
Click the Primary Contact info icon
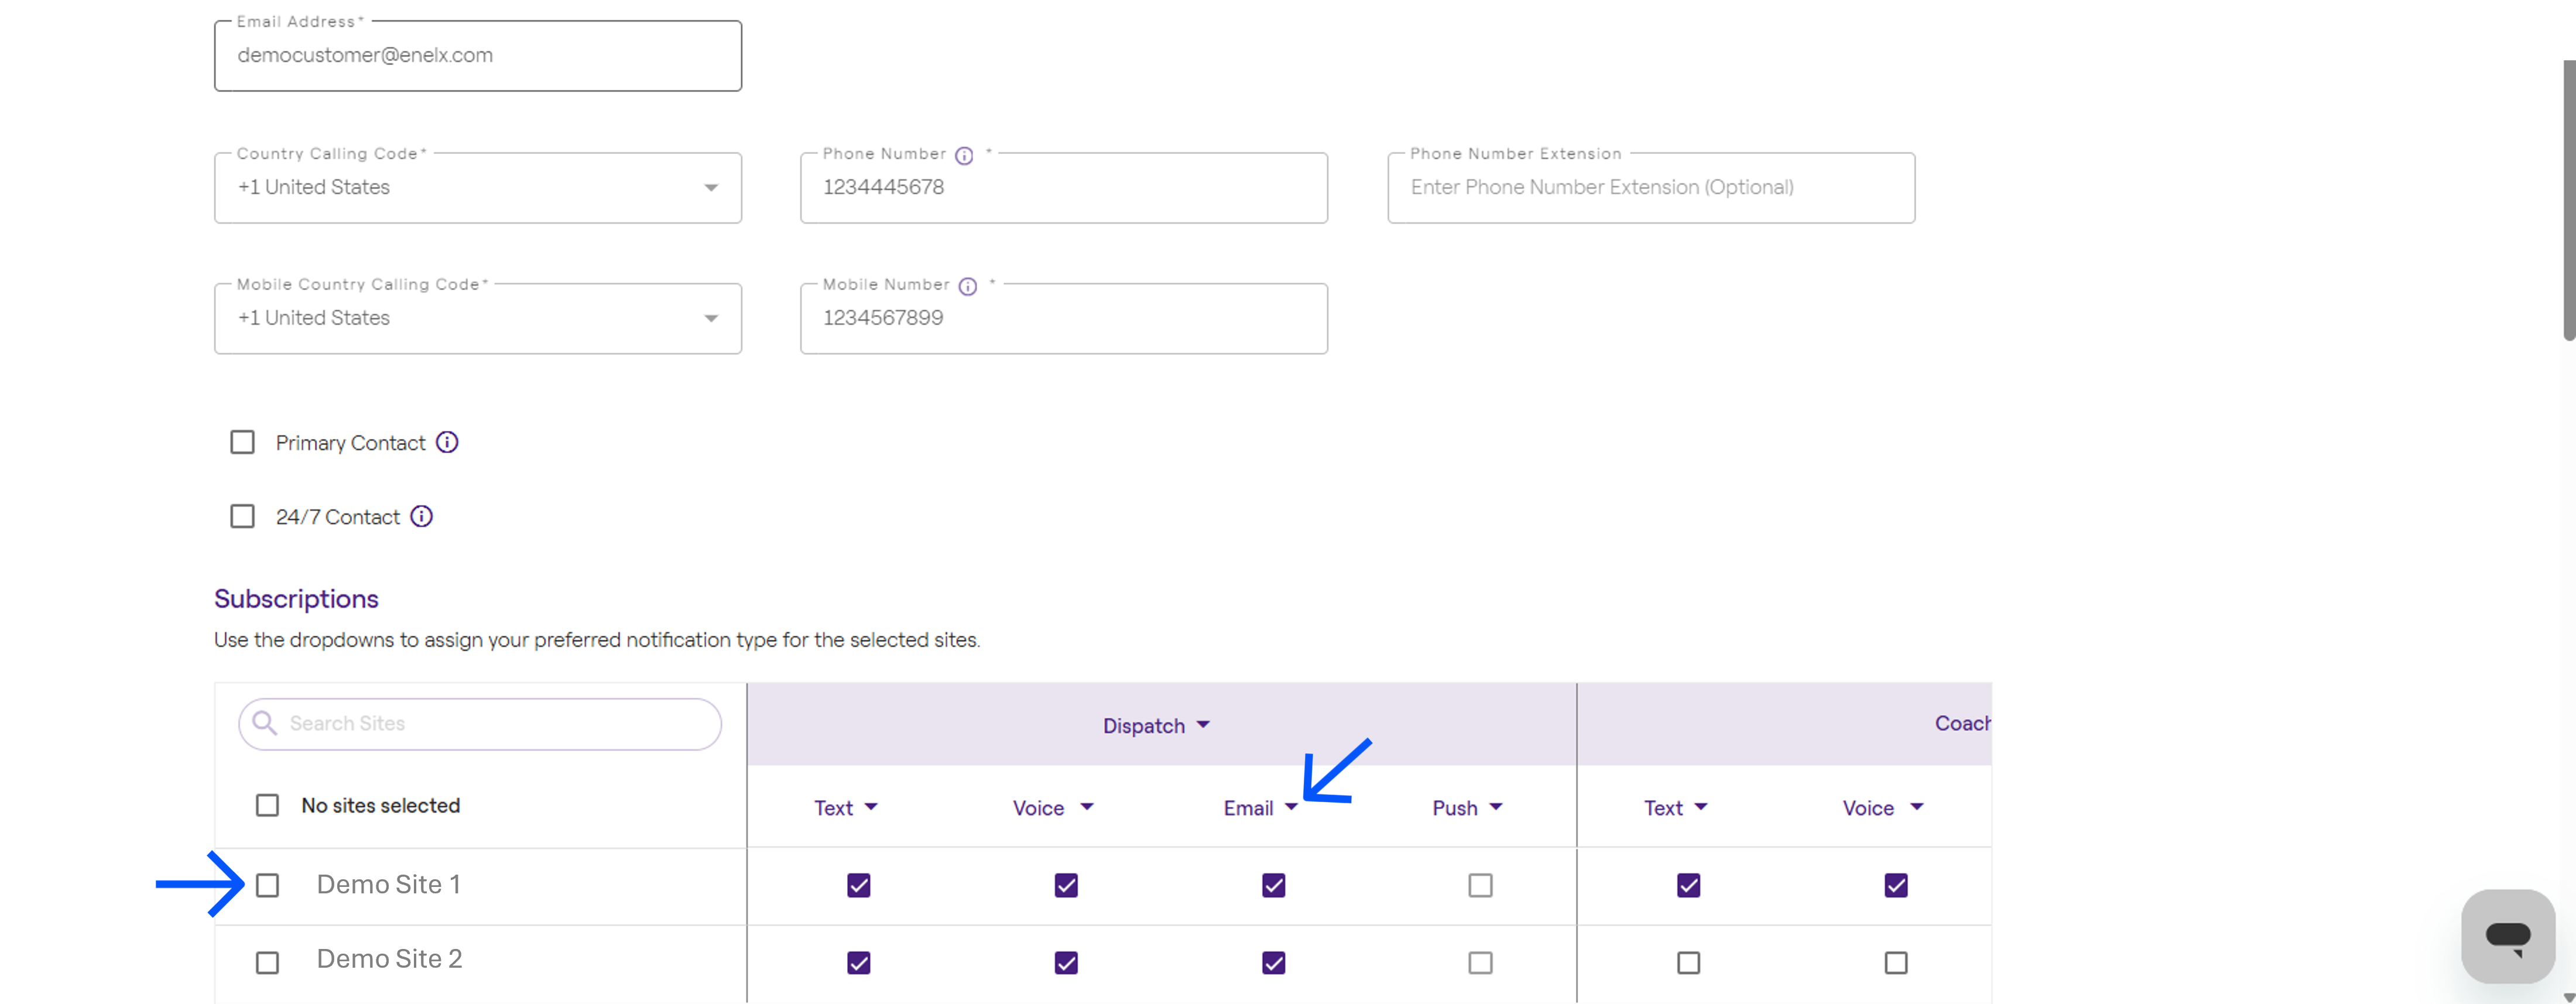[x=447, y=442]
